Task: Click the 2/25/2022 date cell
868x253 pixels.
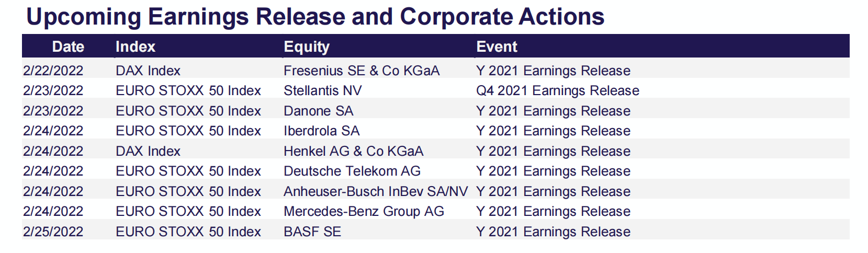Action: (53, 232)
